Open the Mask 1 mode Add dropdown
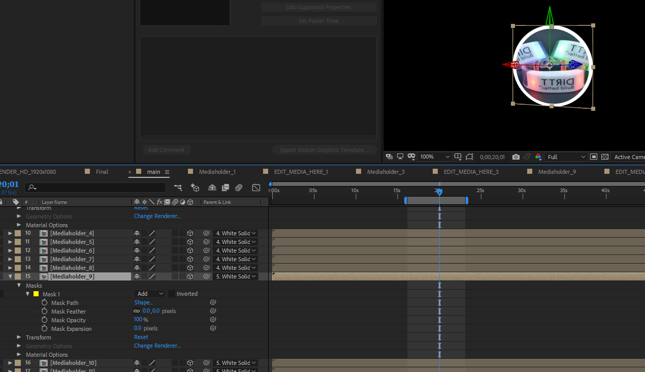The image size is (645, 372). pos(150,294)
